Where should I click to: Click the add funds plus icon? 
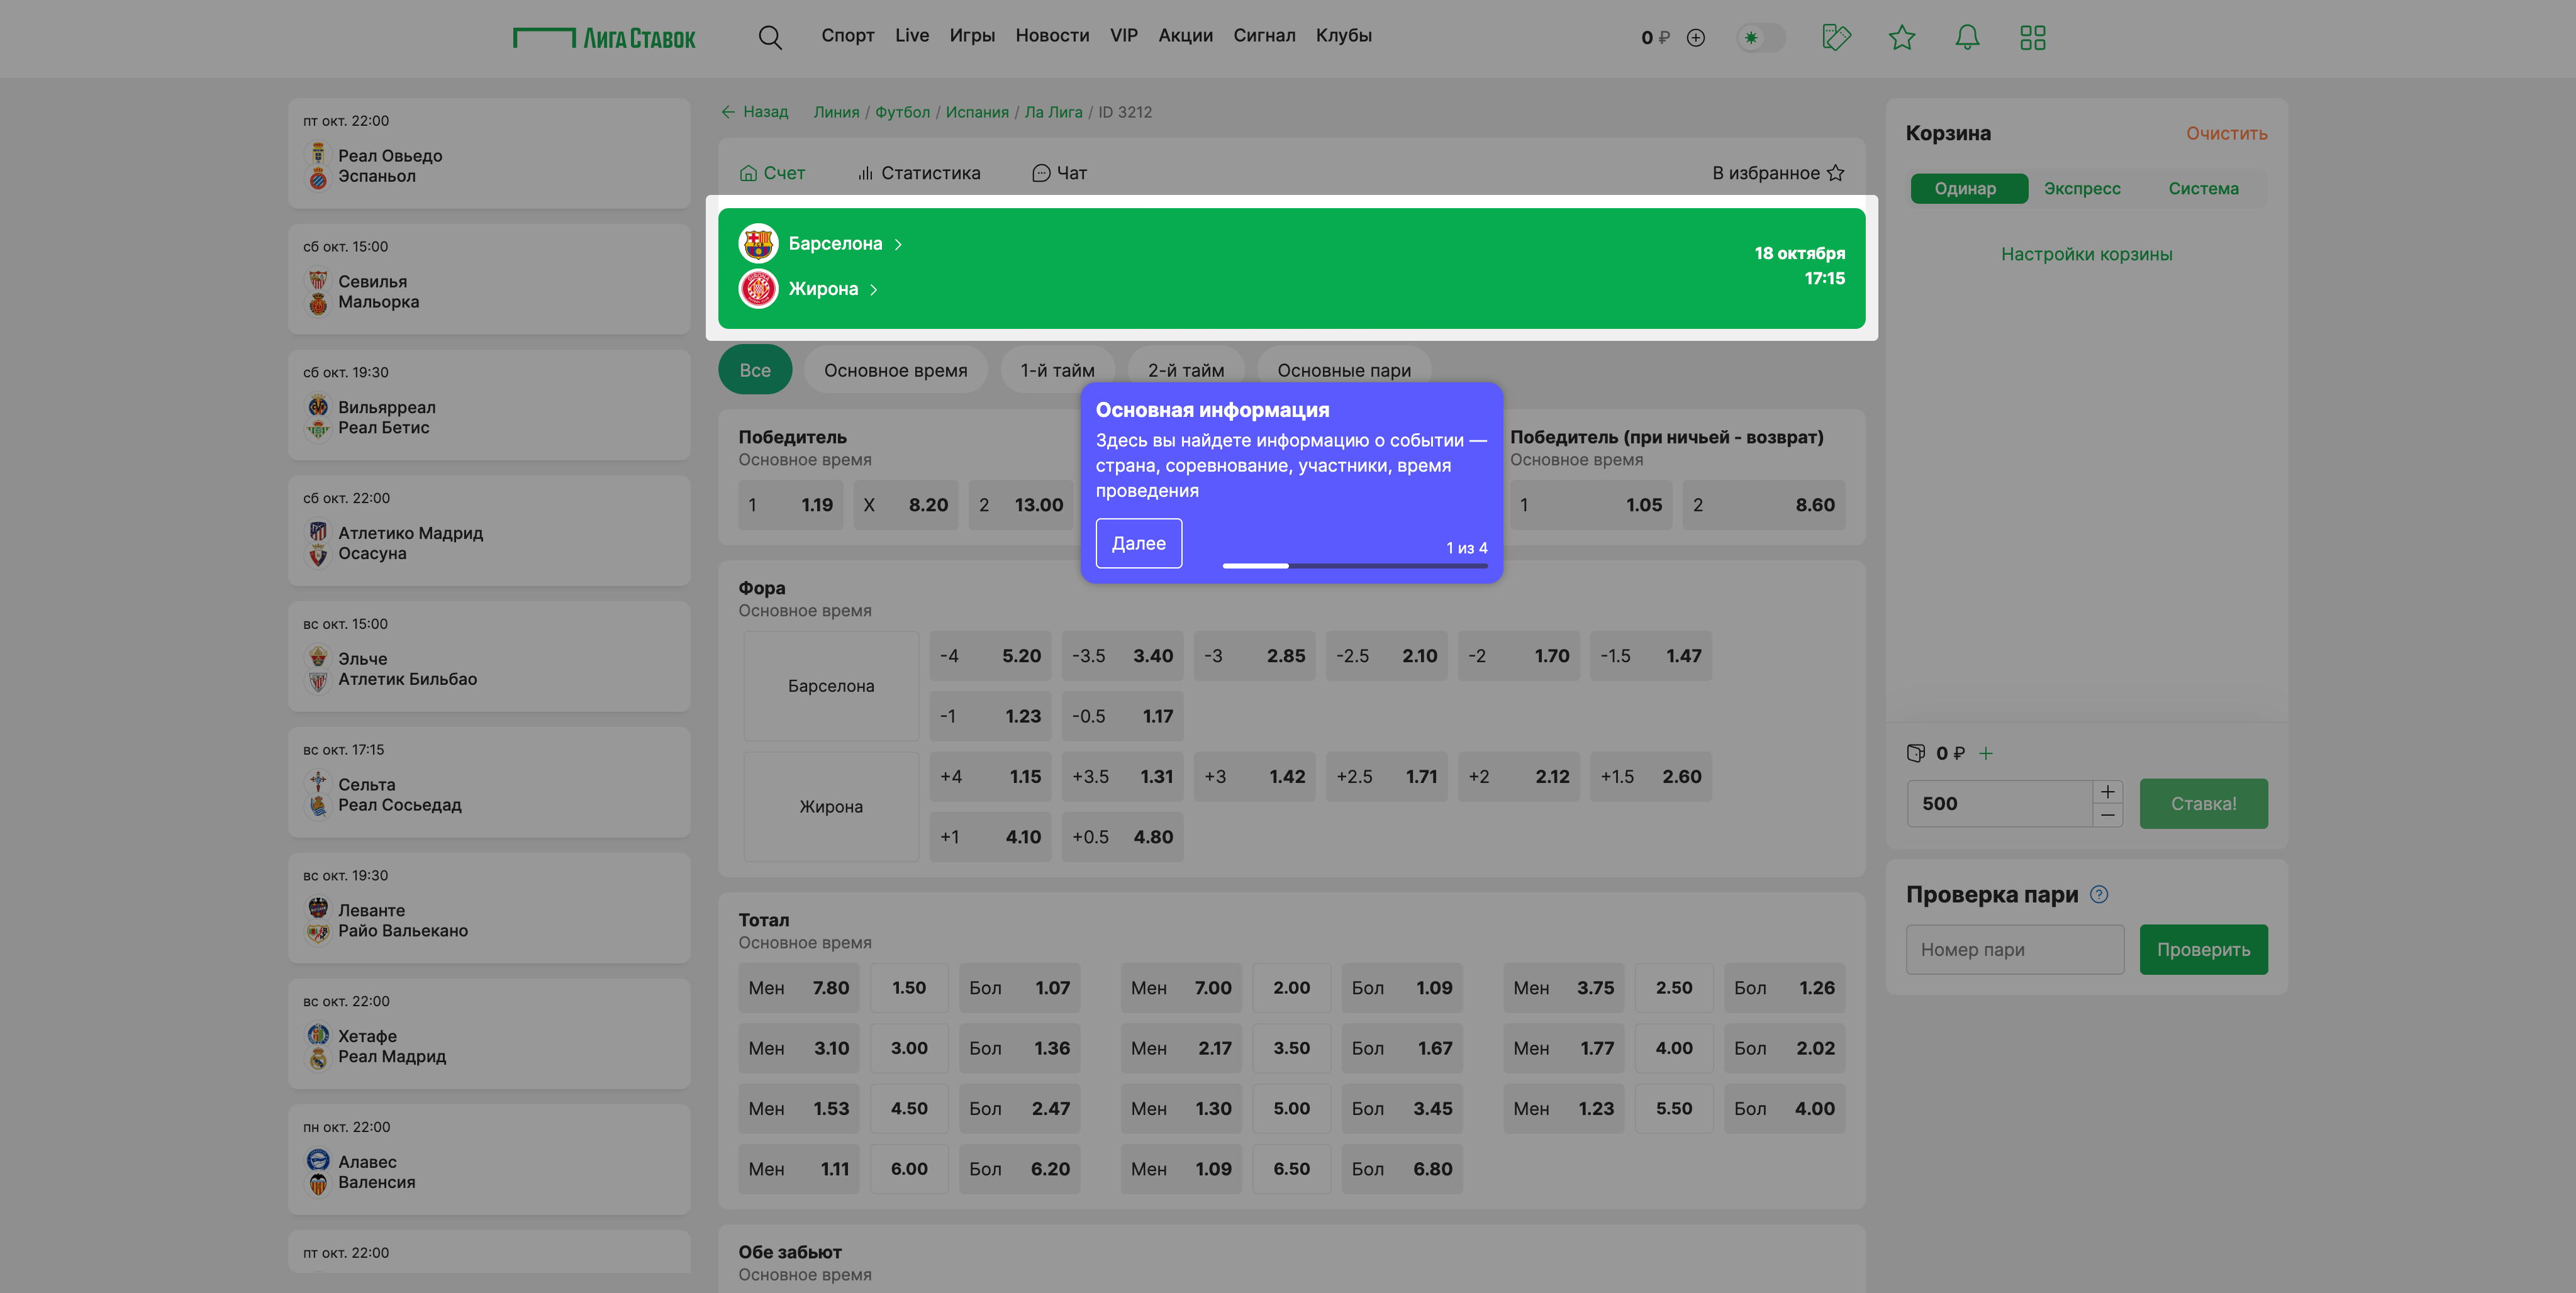pos(1695,38)
